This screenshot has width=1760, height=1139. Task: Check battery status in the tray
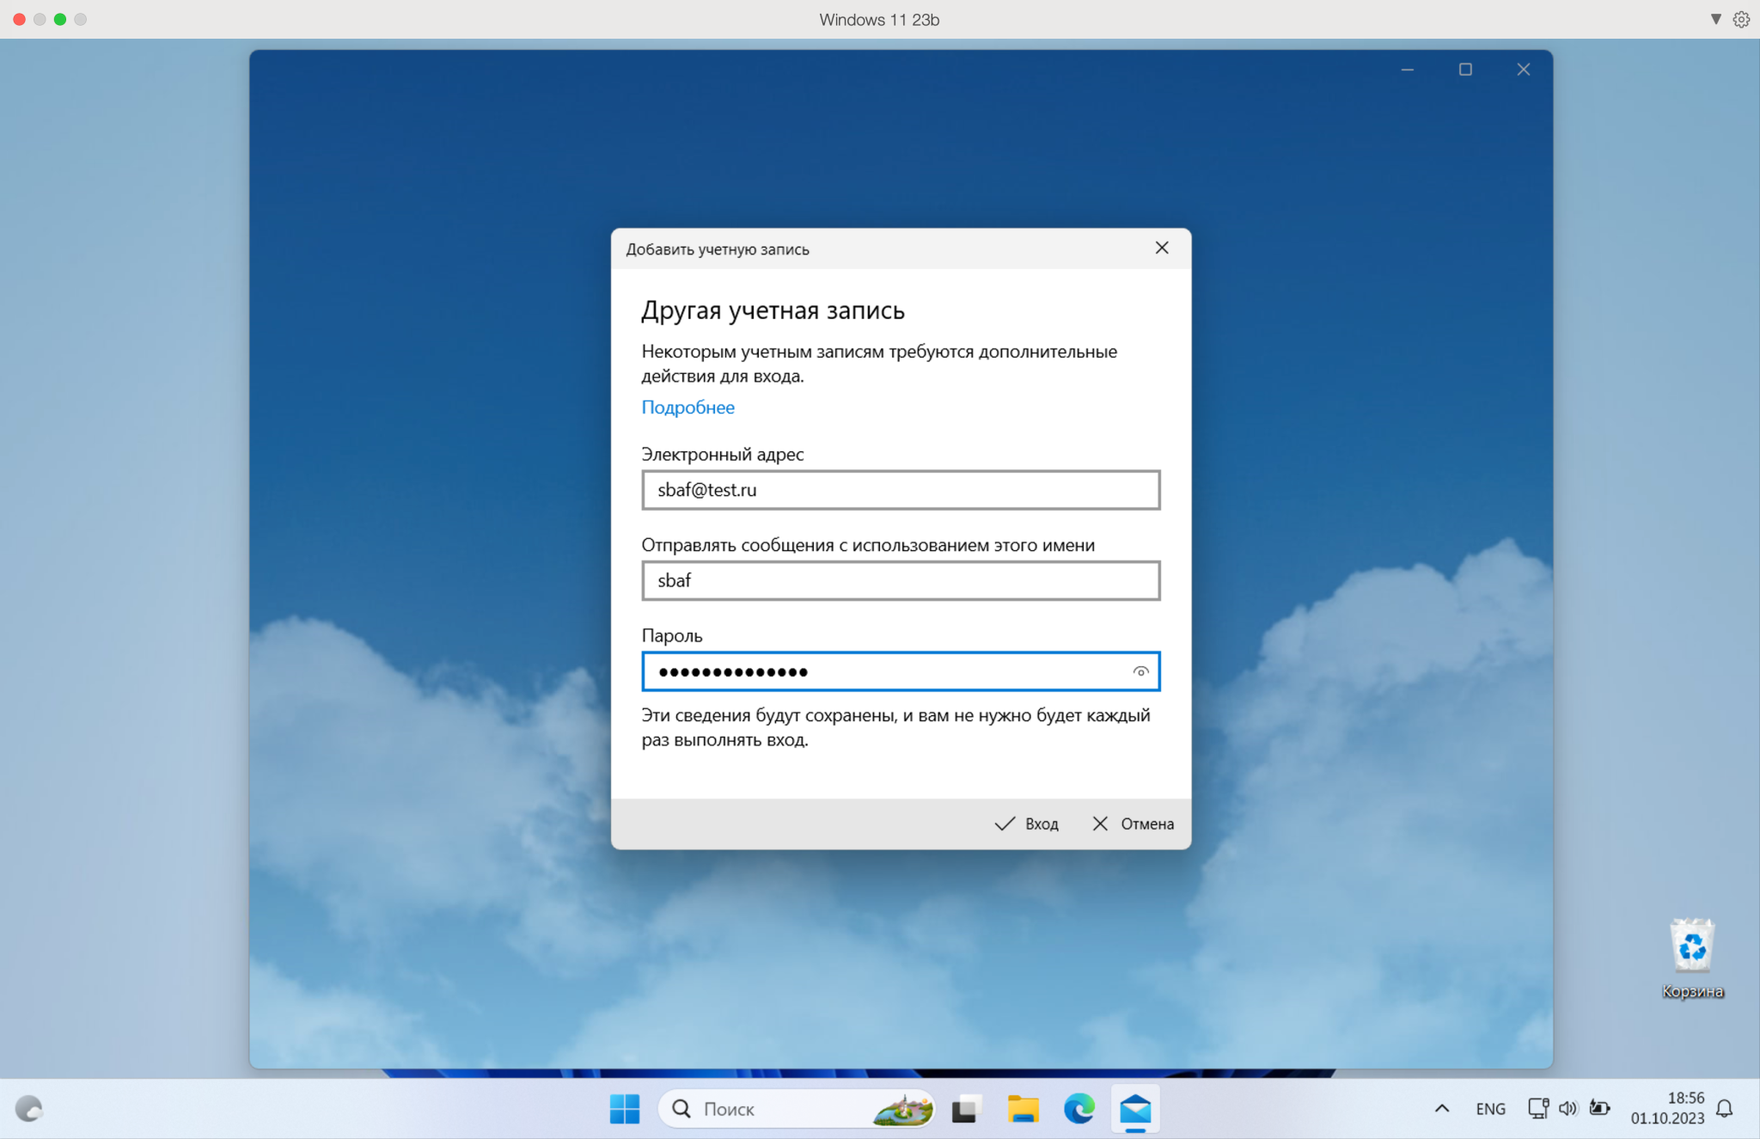pos(1599,1108)
